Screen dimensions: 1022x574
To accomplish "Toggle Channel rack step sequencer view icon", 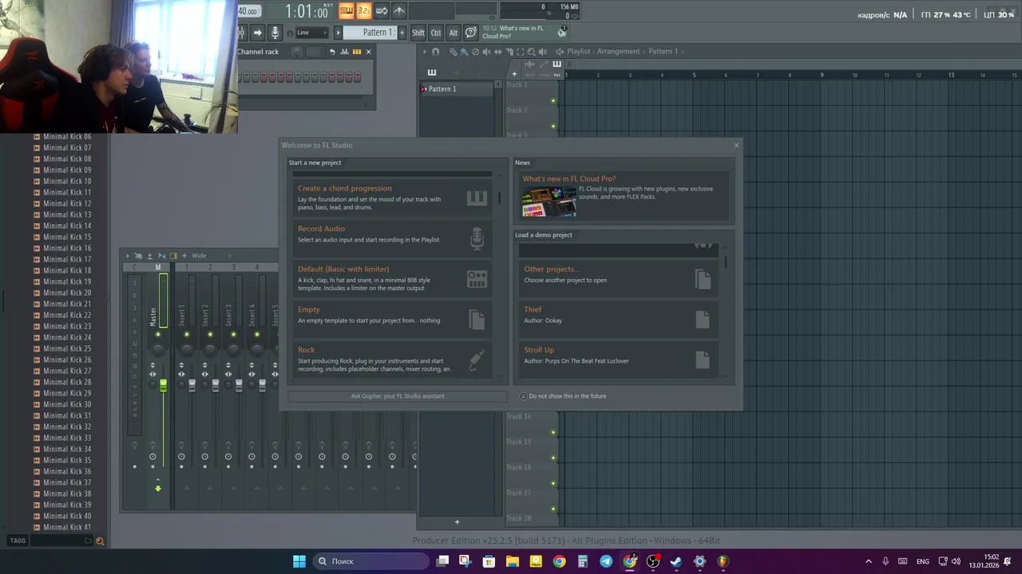I will click(x=357, y=52).
